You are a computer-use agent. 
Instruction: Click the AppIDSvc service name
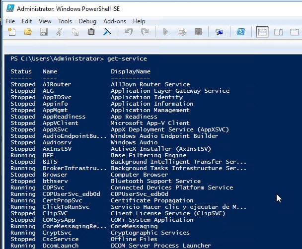[57, 97]
